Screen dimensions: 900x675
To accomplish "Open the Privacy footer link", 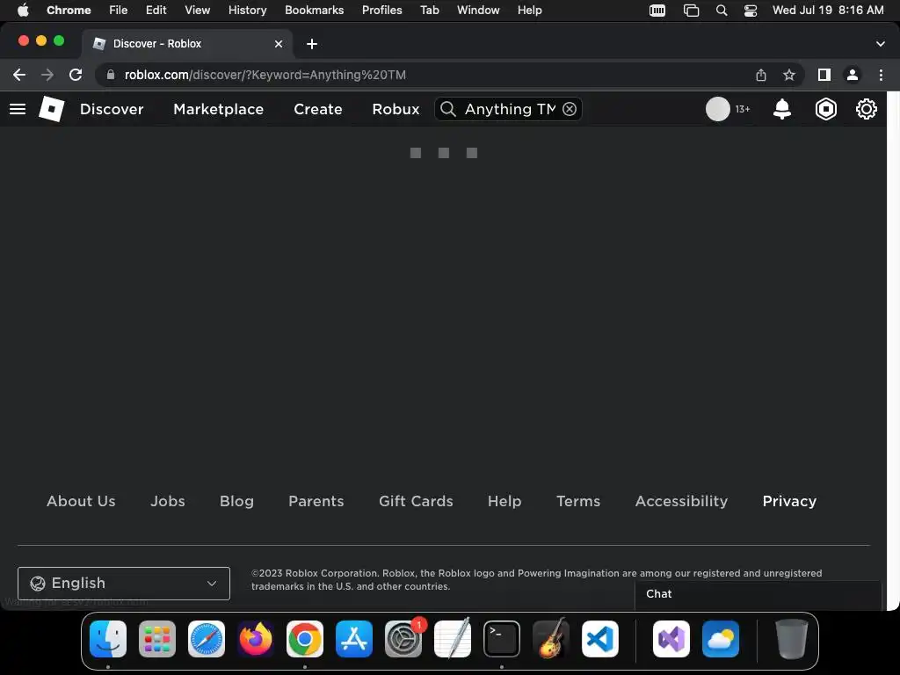I will click(x=789, y=501).
